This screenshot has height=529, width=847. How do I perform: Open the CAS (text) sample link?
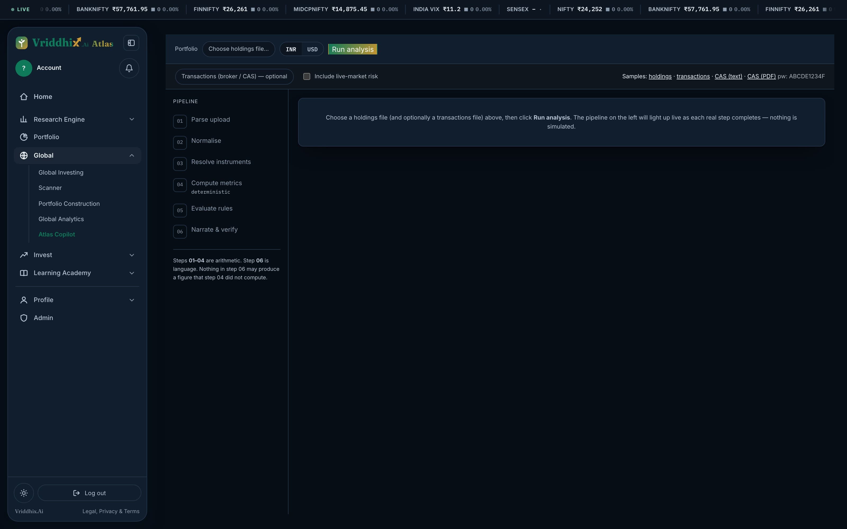click(728, 76)
